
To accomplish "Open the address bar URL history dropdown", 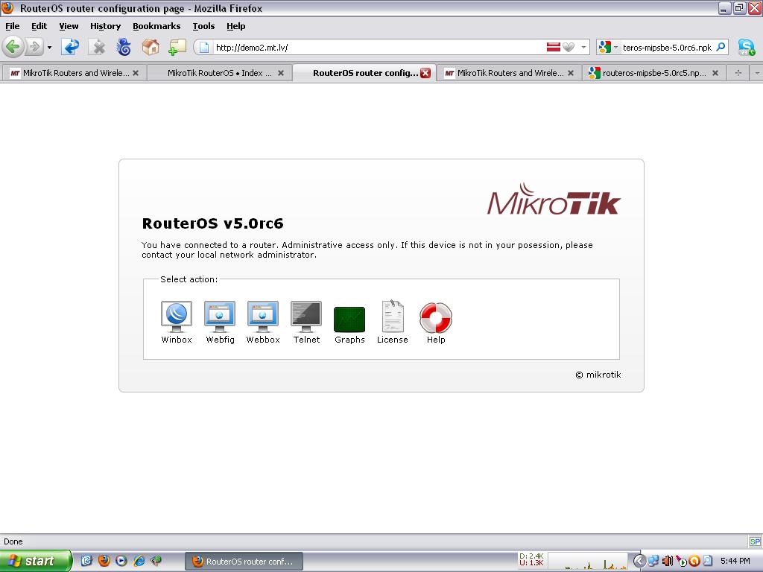I will (x=583, y=47).
